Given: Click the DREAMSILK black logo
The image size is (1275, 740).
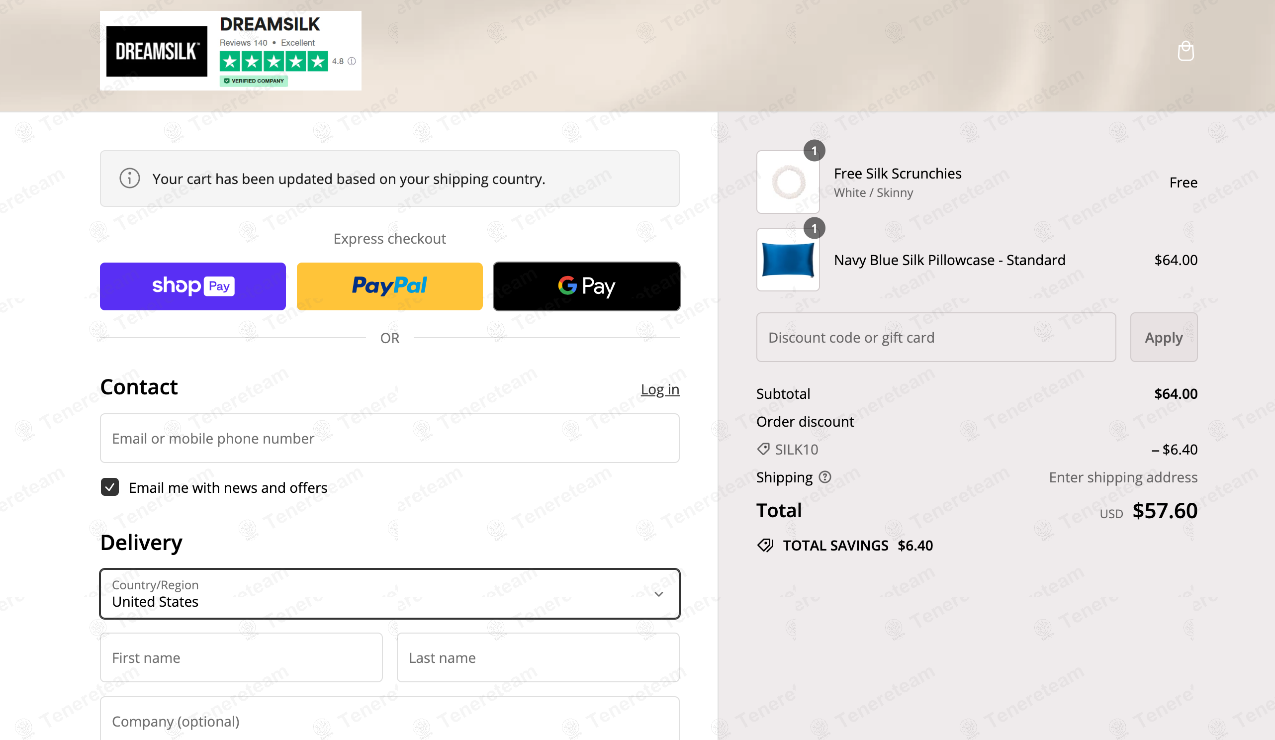Looking at the screenshot, I should [x=157, y=51].
